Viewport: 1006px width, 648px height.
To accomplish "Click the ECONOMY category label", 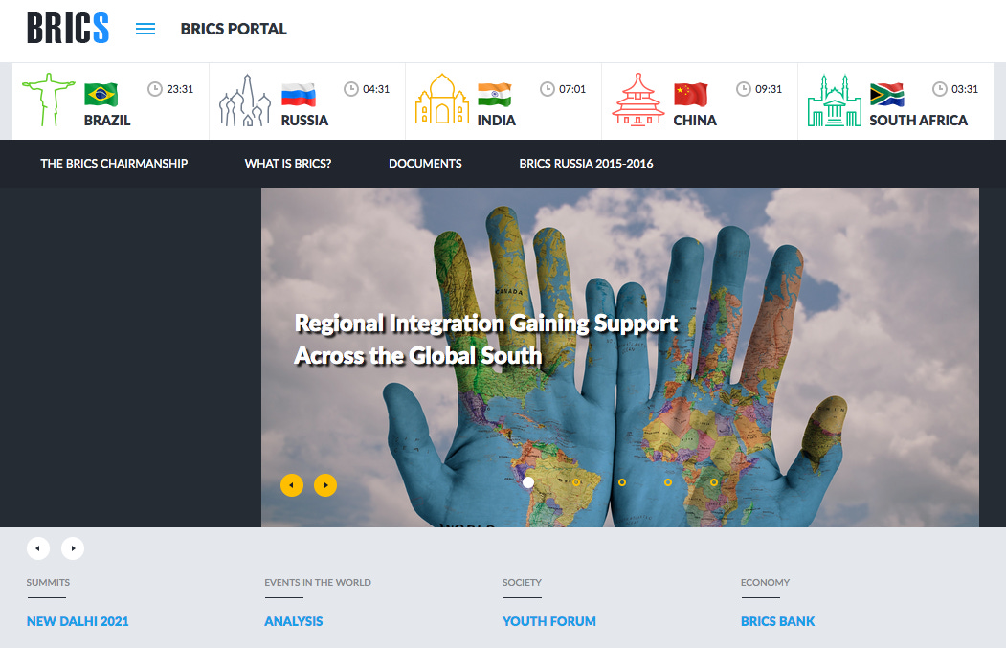I will pos(765,583).
